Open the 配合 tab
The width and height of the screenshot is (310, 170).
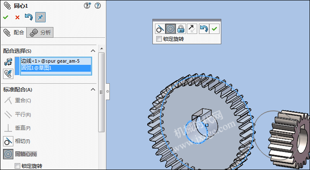coord(14,32)
